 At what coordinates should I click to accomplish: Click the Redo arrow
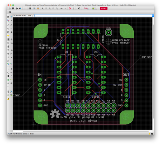click(x=65, y=8)
